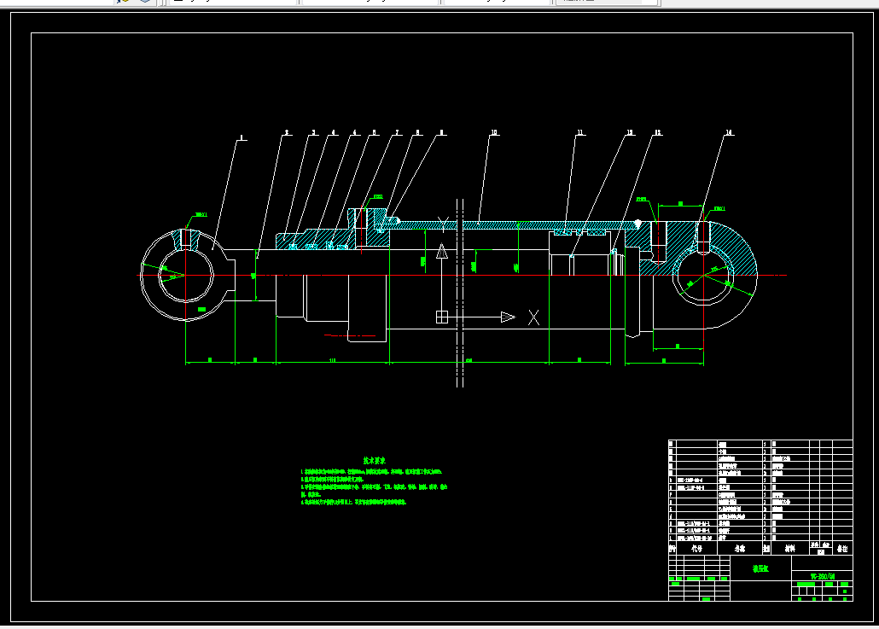
Task: Select the green drawing number in title block
Action: click(823, 576)
